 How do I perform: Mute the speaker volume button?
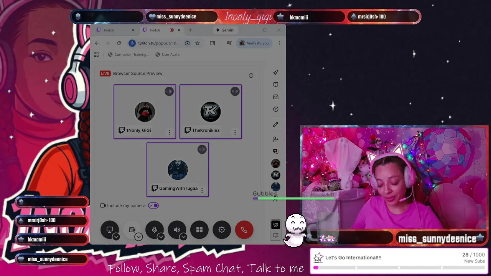coord(176,229)
